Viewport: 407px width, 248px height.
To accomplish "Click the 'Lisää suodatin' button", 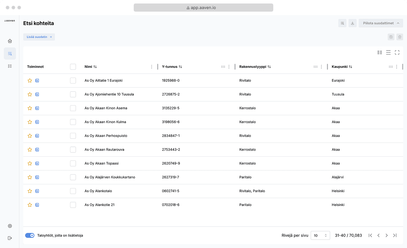I will point(39,37).
